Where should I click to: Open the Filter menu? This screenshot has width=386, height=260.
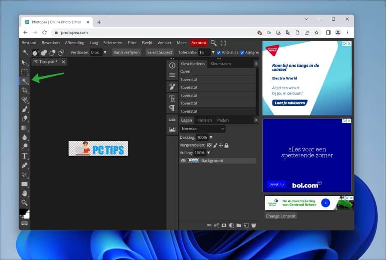132,43
